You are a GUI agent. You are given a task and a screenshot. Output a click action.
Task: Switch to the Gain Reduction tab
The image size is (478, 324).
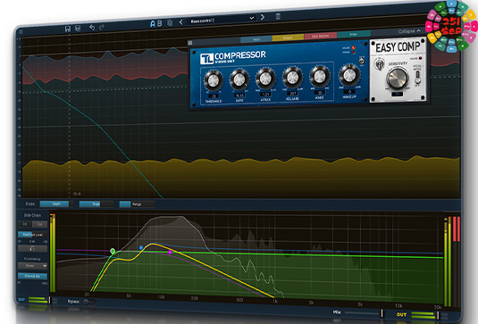click(320, 36)
